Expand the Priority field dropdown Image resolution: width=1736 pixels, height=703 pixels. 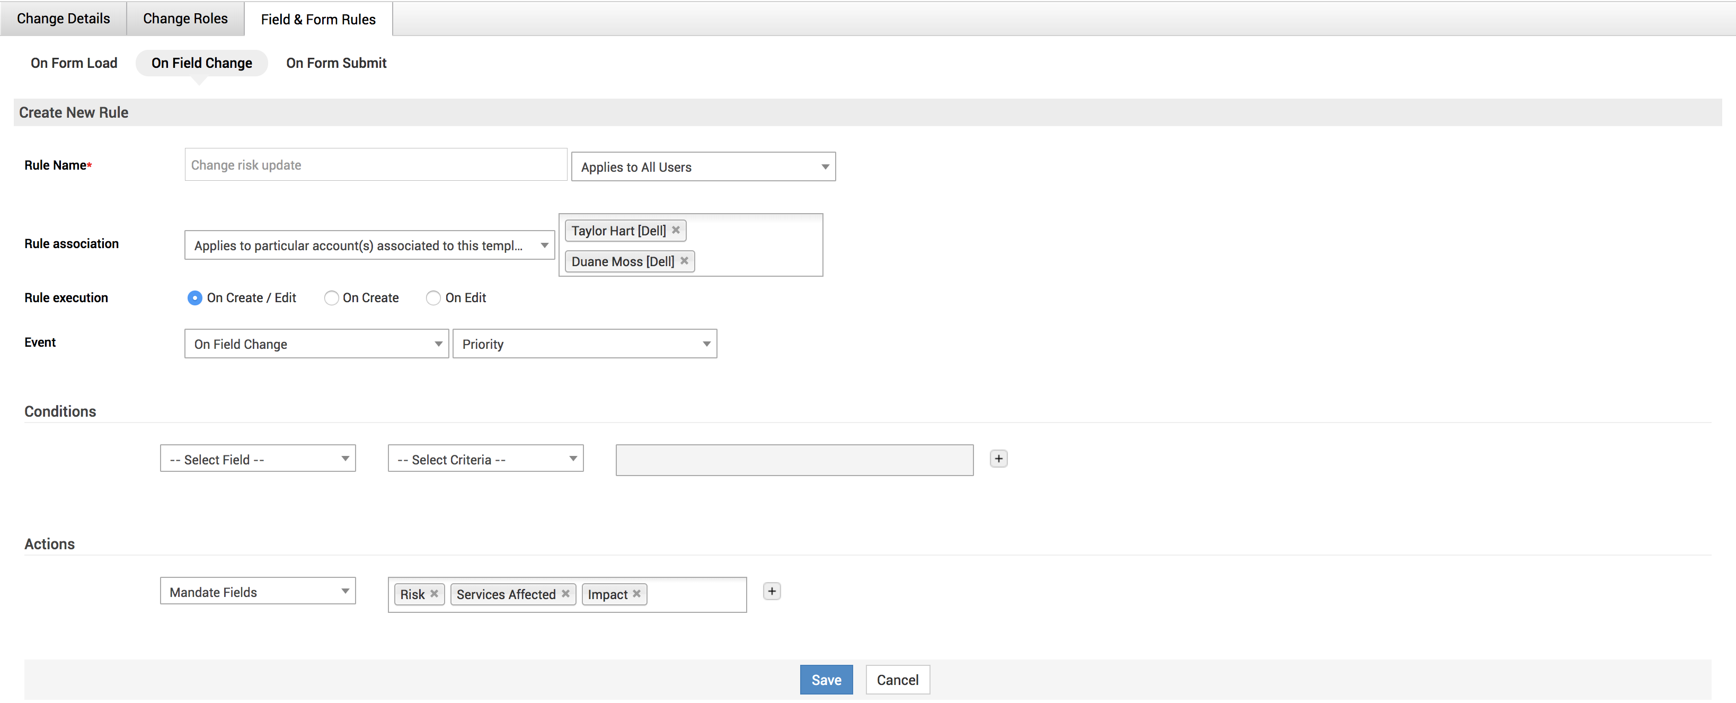[x=584, y=345]
